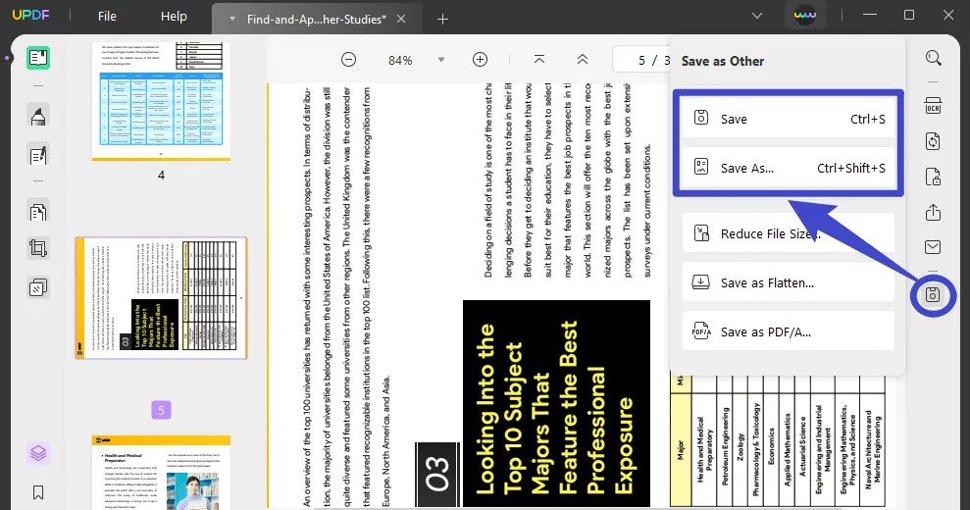Viewport: 970px width, 510px height.
Task: Open the Page Tools watermark icon
Action: pyautogui.click(x=38, y=287)
